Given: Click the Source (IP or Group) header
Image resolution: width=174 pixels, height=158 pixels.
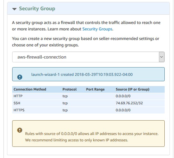Looking at the screenshot, I should (x=132, y=89).
